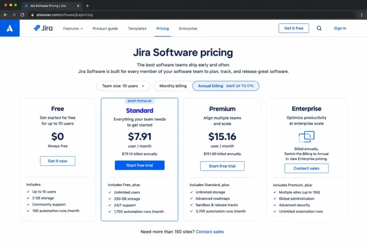Viewport: 367px width, 245px height.
Task: Go to Templates in the navigation
Action: click(x=137, y=28)
